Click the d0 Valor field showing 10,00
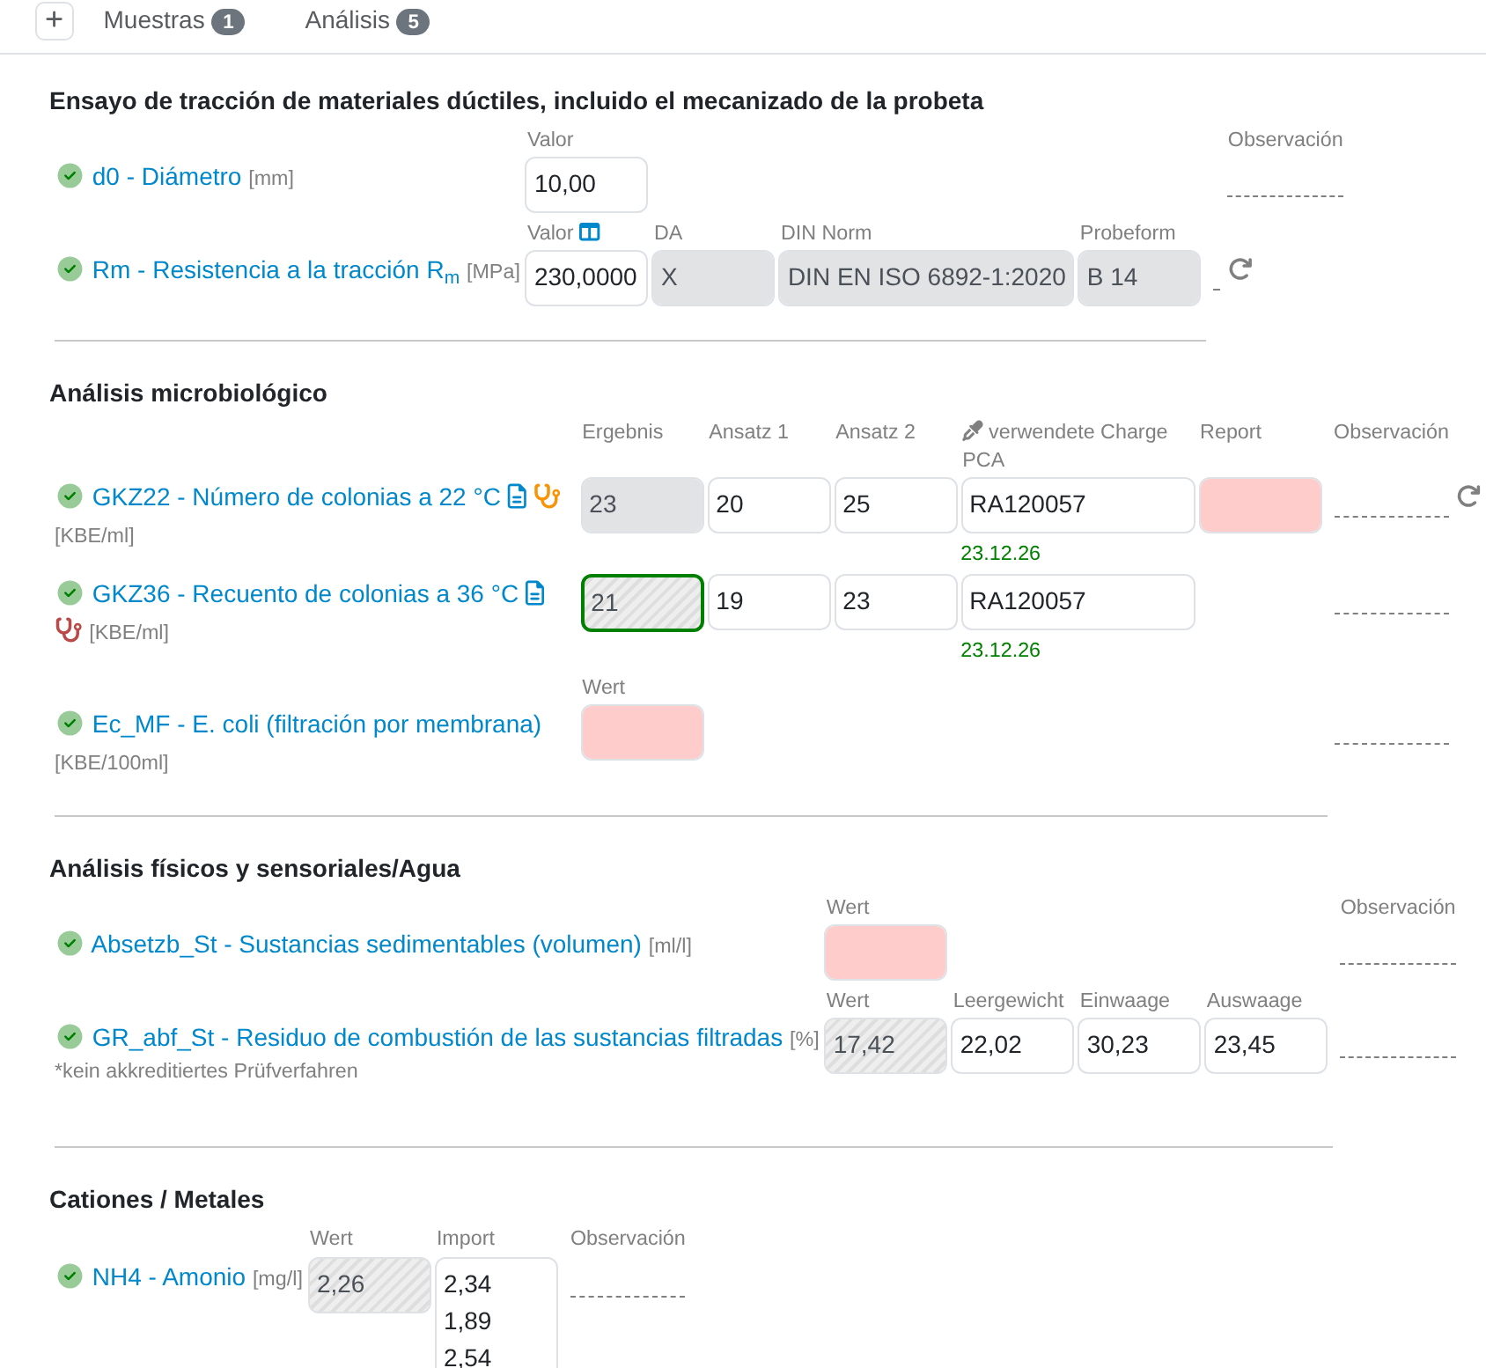Screen dimensions: 1486x1368 pyautogui.click(x=586, y=185)
